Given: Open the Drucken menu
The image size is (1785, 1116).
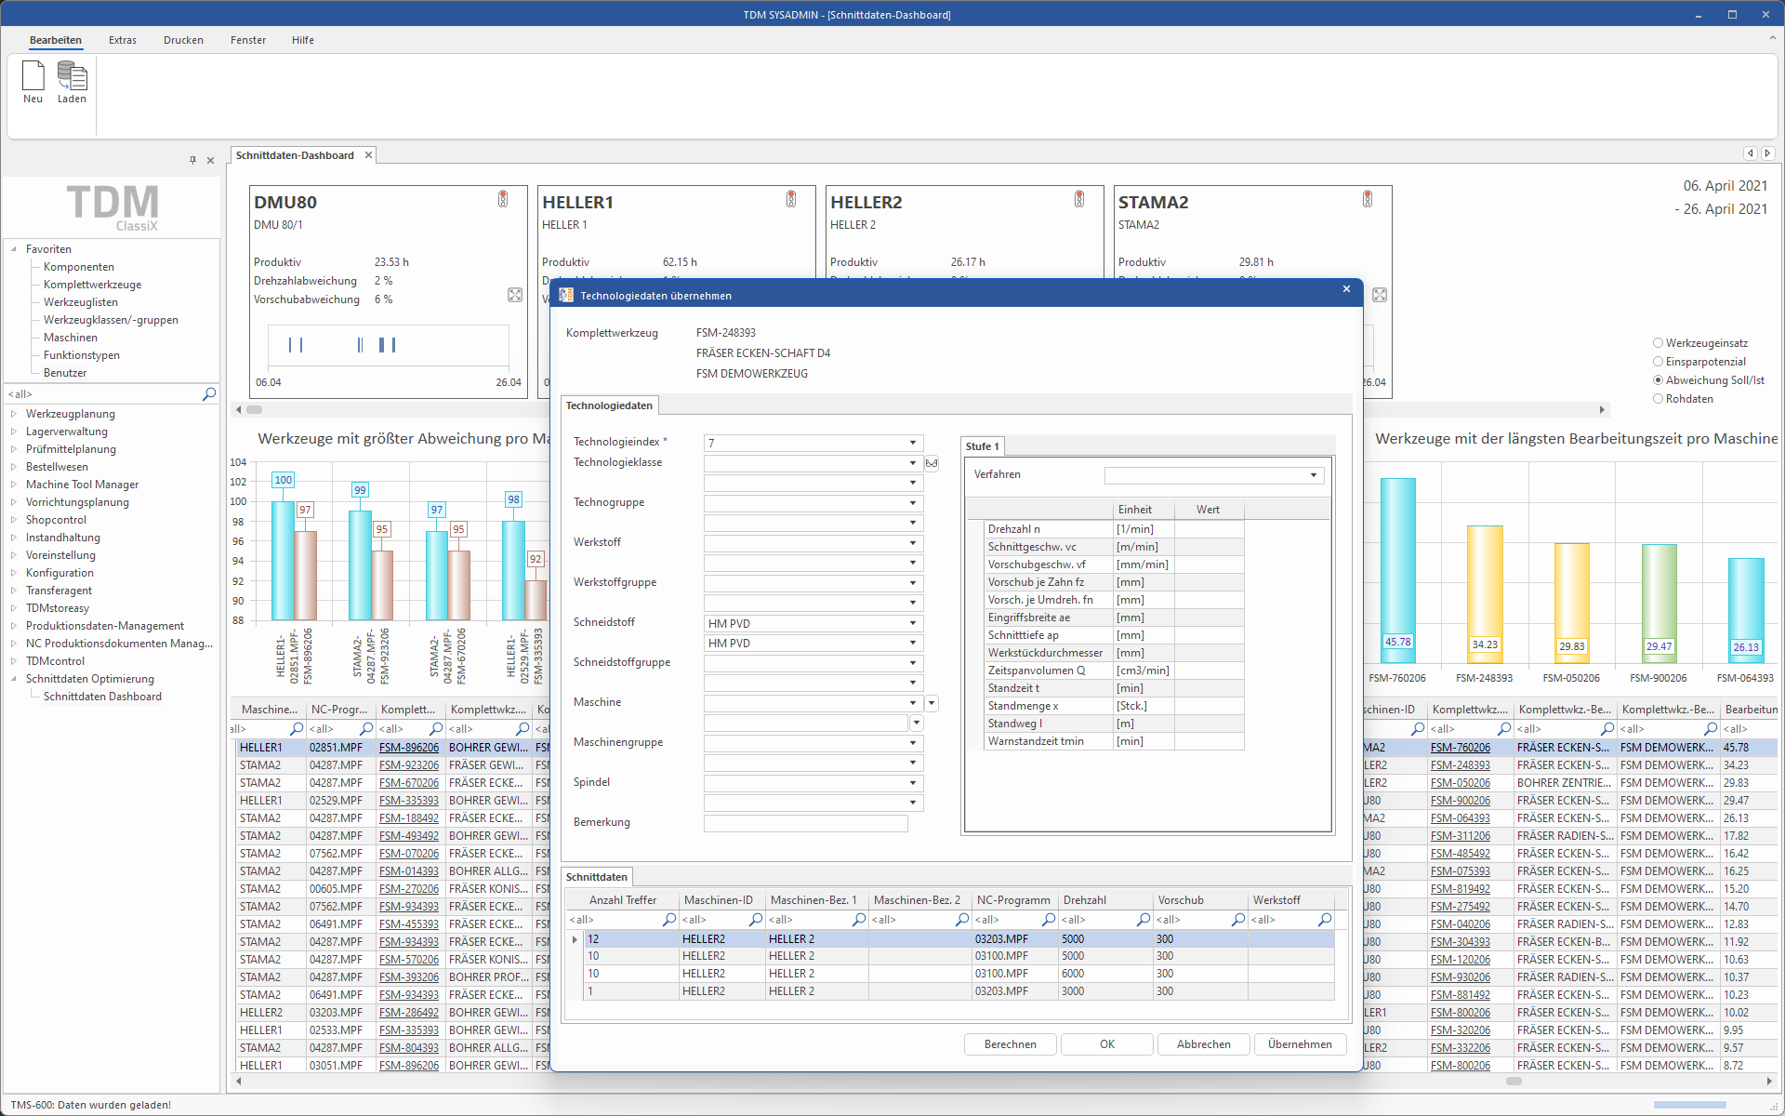Looking at the screenshot, I should click(x=183, y=40).
